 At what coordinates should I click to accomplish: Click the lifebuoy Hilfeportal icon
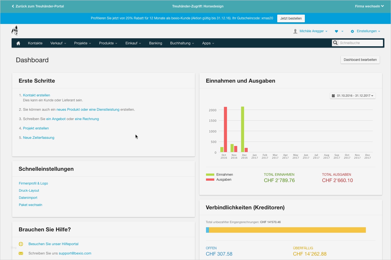[21, 244]
